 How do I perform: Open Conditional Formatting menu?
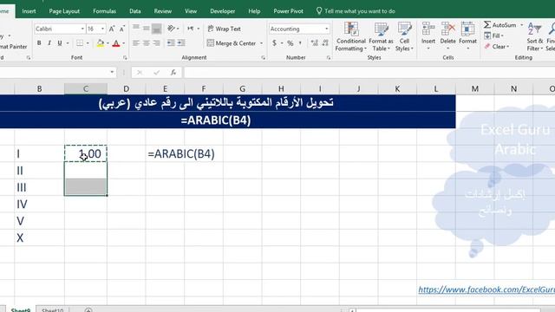[x=350, y=36]
